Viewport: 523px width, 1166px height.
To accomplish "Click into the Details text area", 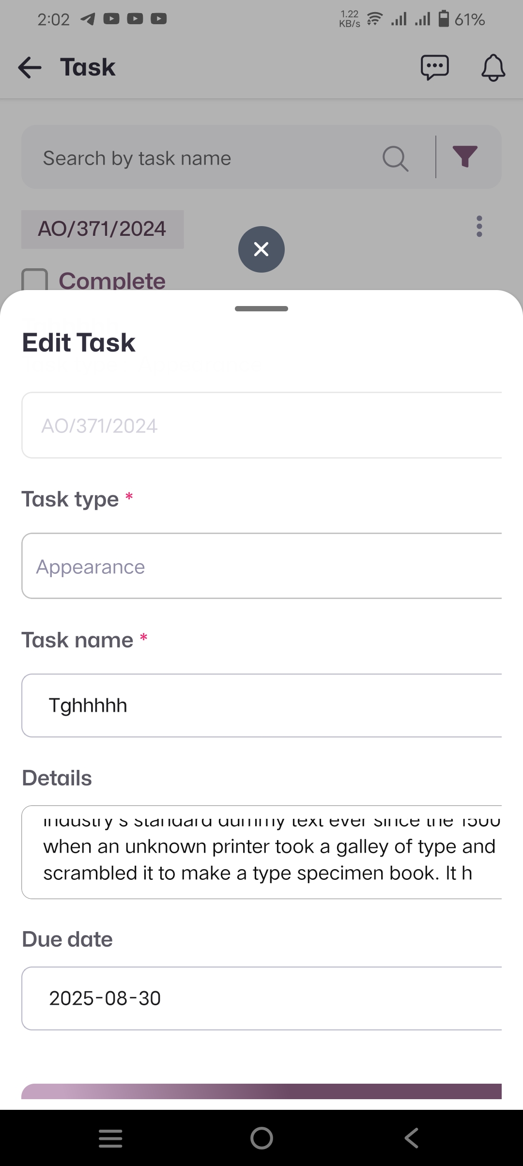I will tap(261, 852).
